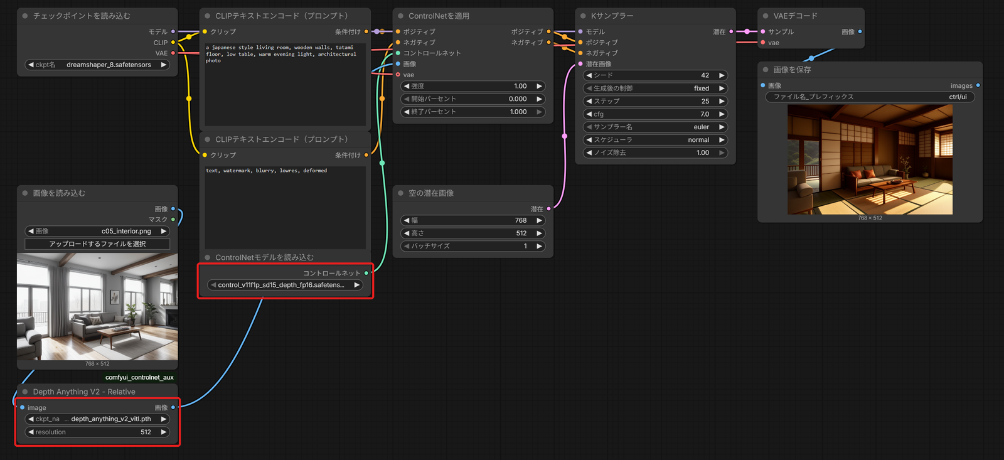
Task: Collapse the 画像を読み込む node via its title dot
Action: tap(25, 193)
